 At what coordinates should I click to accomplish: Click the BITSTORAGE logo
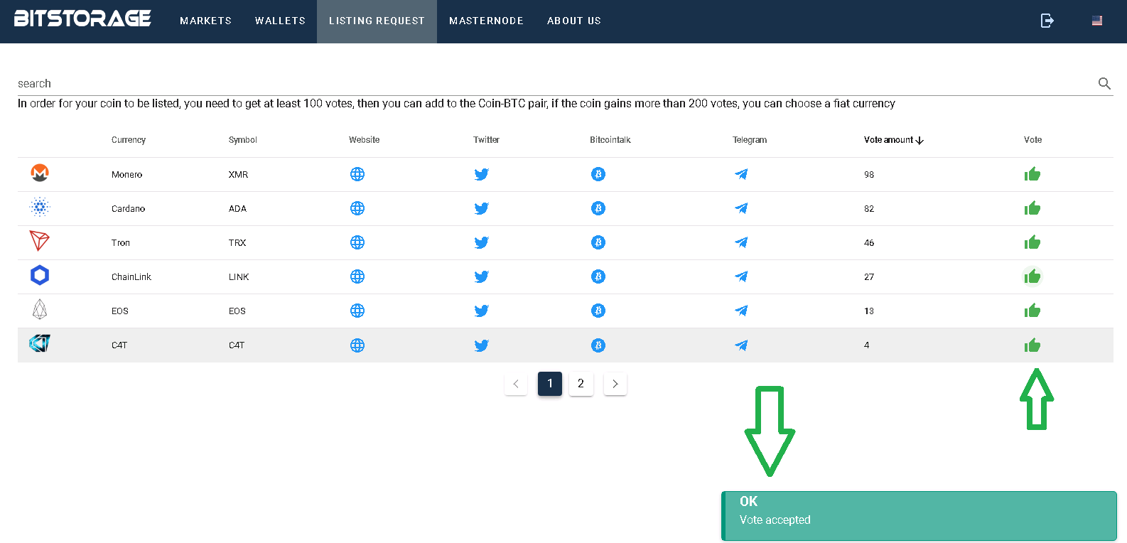click(x=82, y=18)
